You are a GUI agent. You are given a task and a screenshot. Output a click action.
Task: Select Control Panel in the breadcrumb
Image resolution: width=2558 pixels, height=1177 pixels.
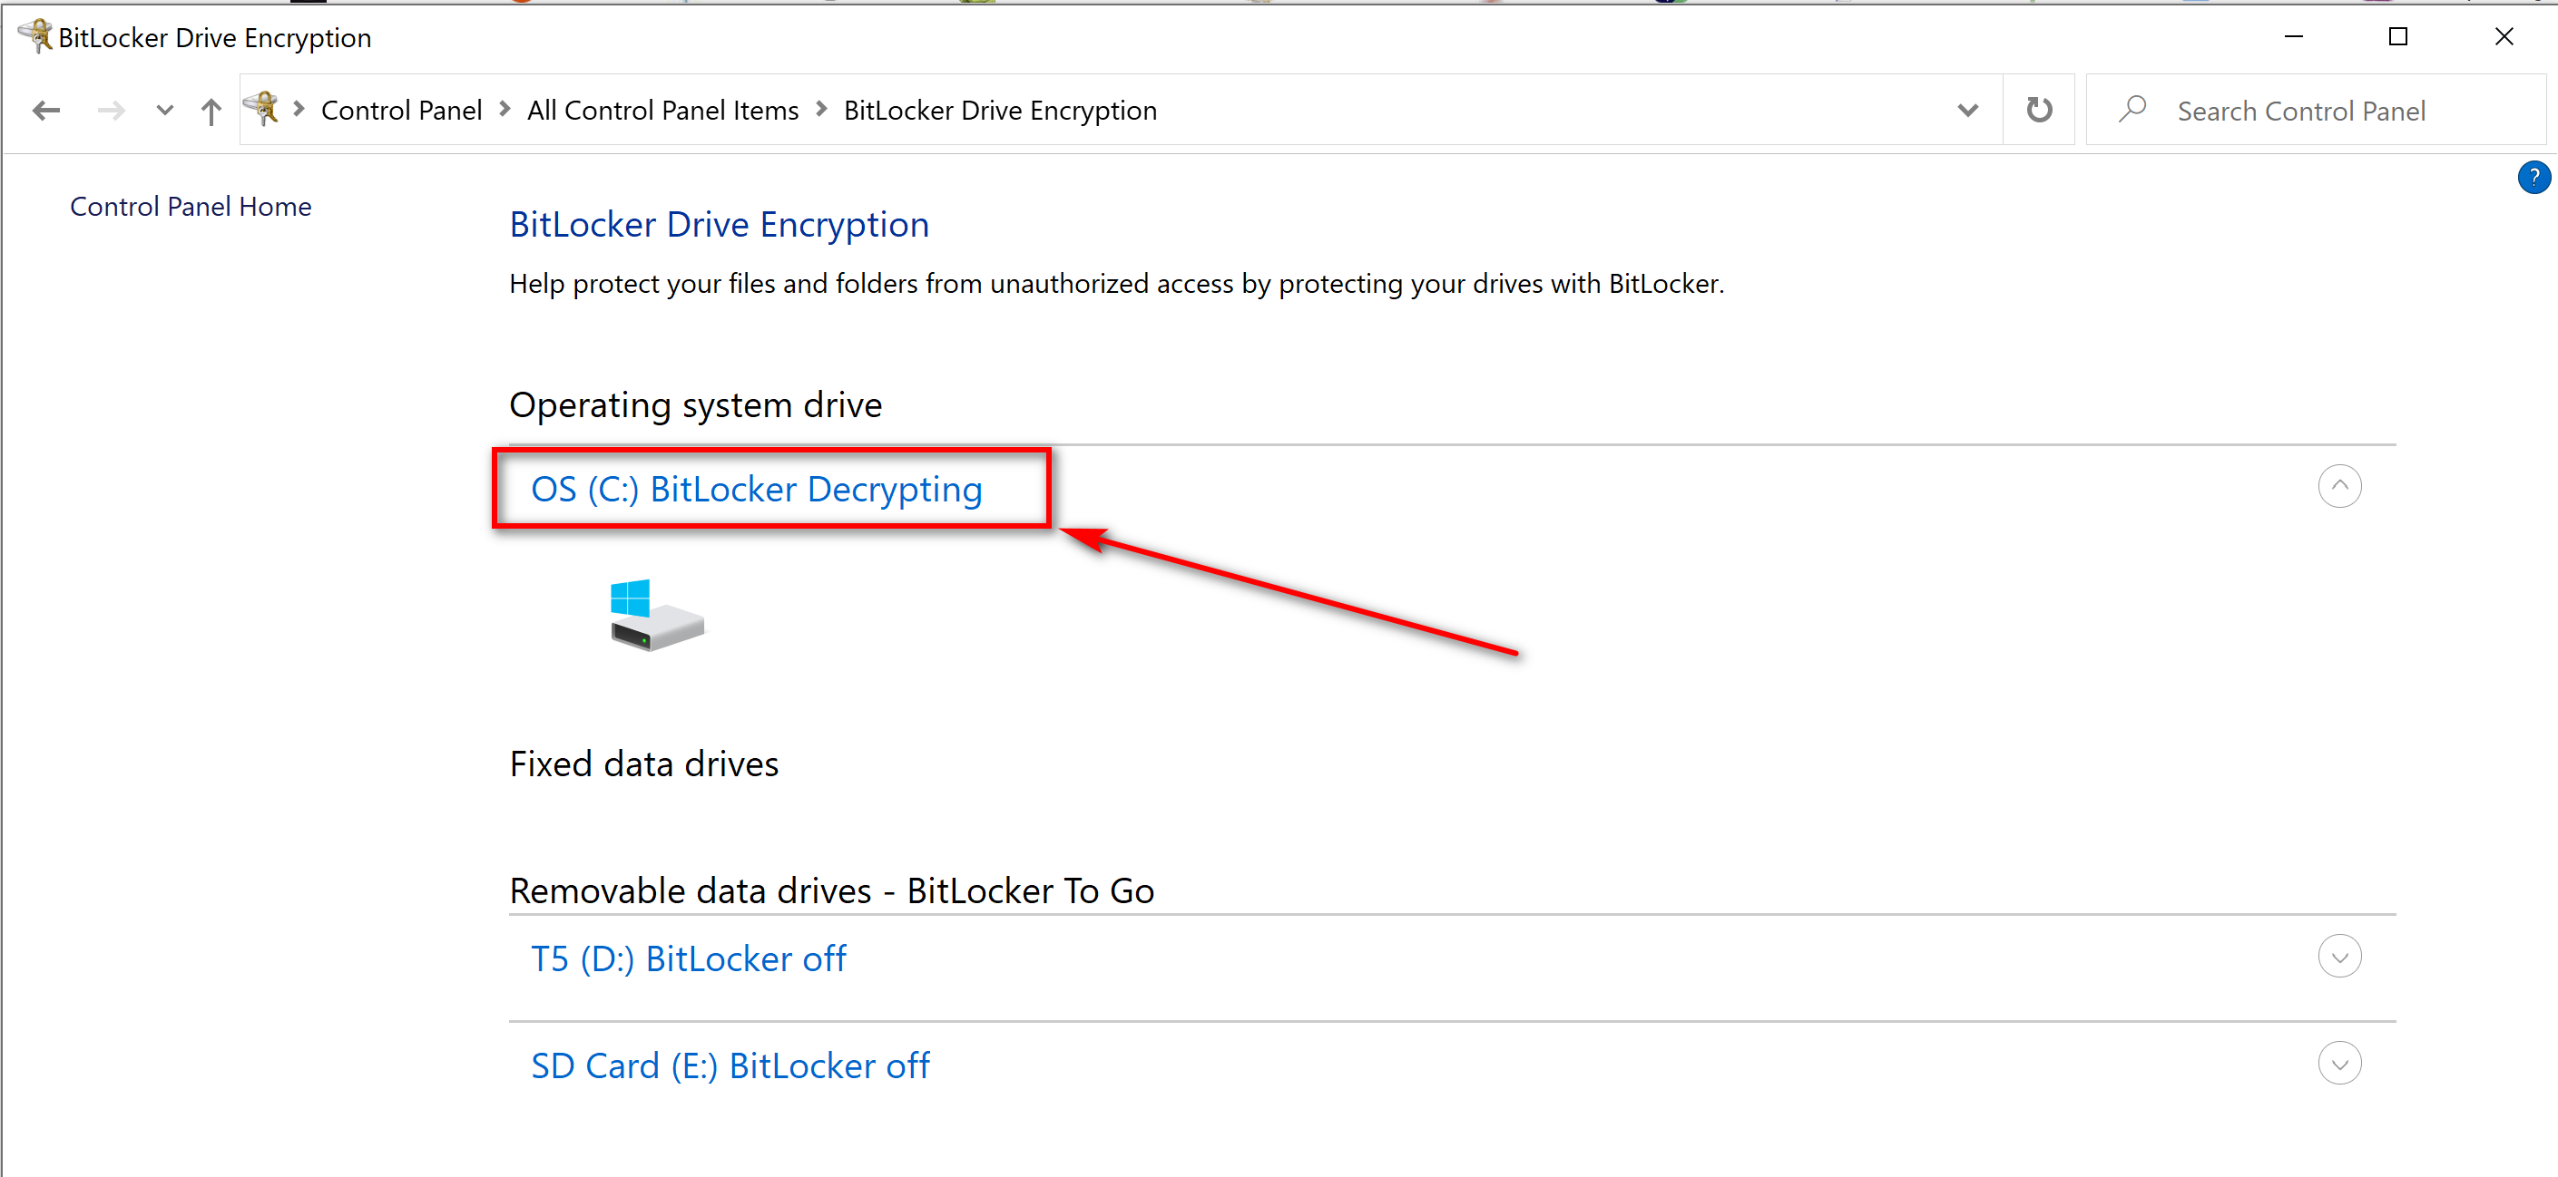tap(401, 110)
